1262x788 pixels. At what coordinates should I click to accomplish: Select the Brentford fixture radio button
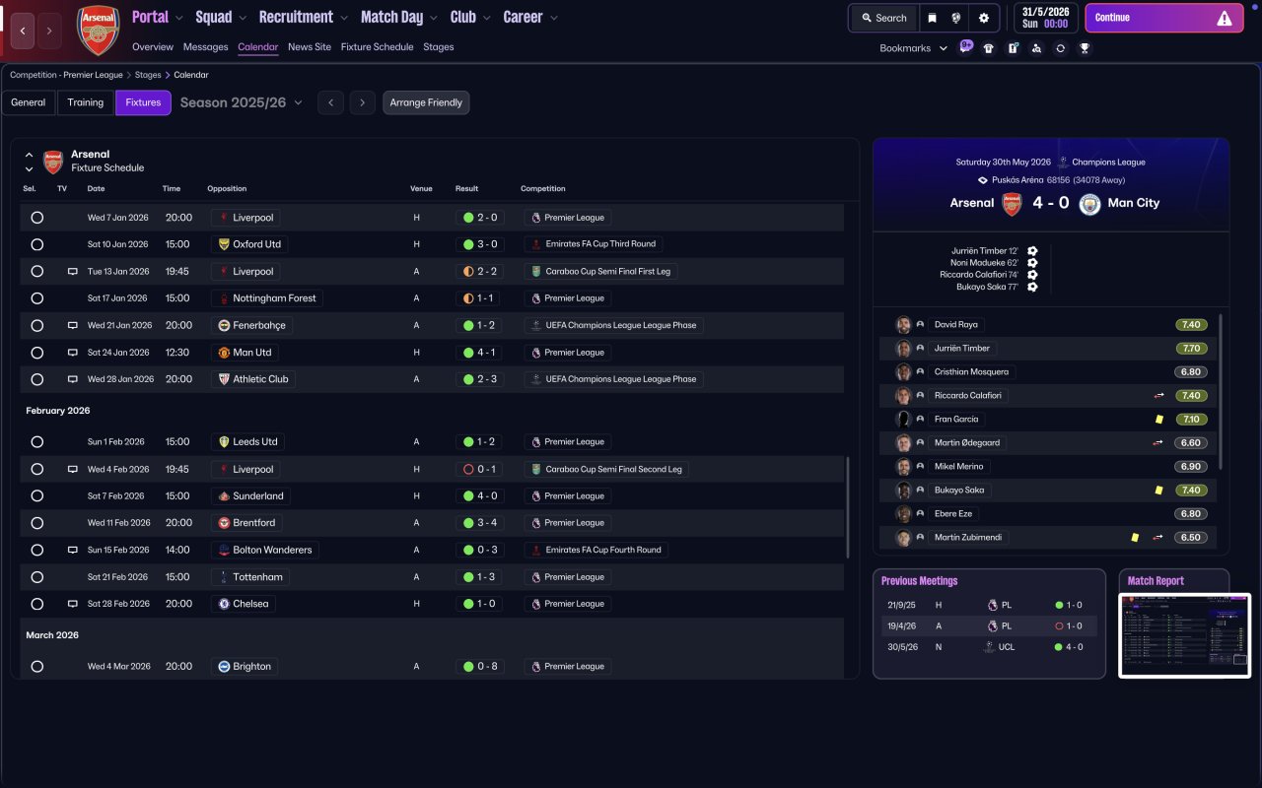[37, 523]
